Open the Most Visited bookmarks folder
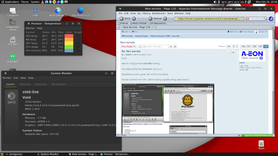 [138, 23]
